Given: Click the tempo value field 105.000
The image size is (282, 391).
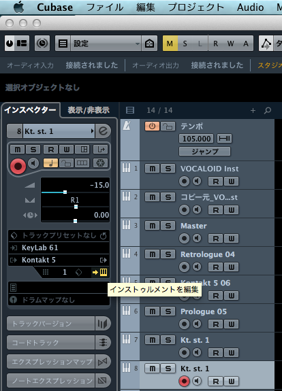Looking at the screenshot, I should point(196,139).
